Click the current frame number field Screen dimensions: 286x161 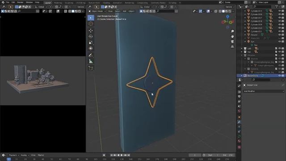coord(195,155)
